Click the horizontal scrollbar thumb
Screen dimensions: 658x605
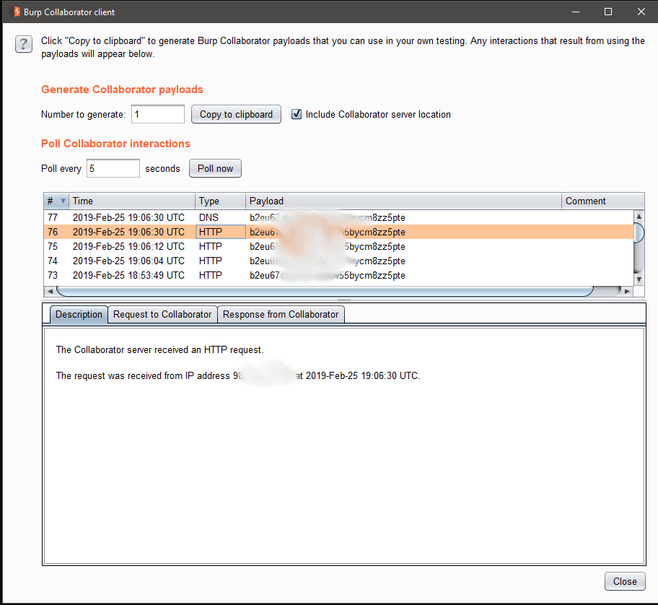tap(325, 291)
